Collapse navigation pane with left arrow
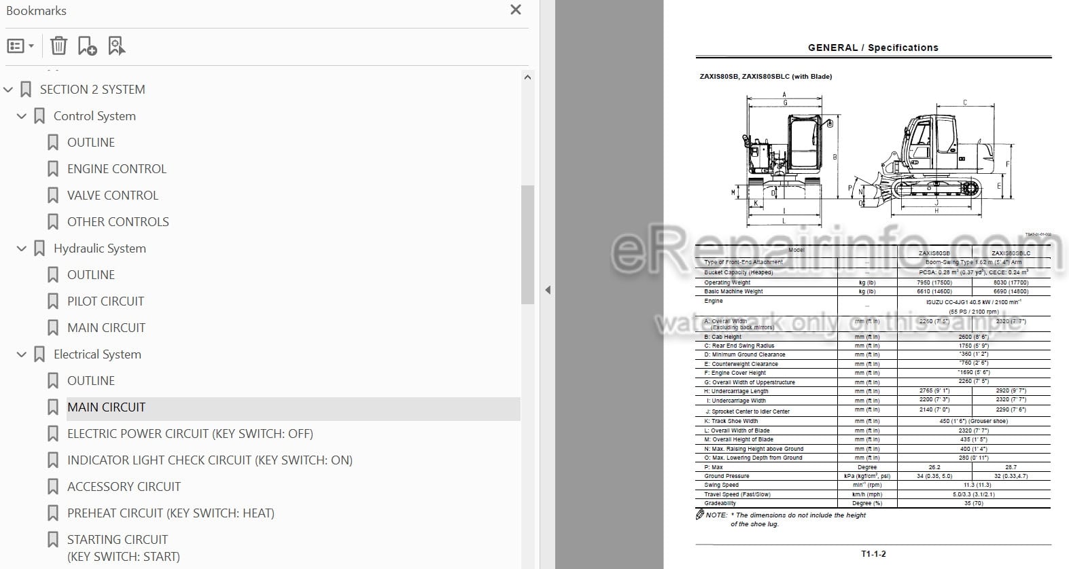The image size is (1069, 569). (548, 290)
